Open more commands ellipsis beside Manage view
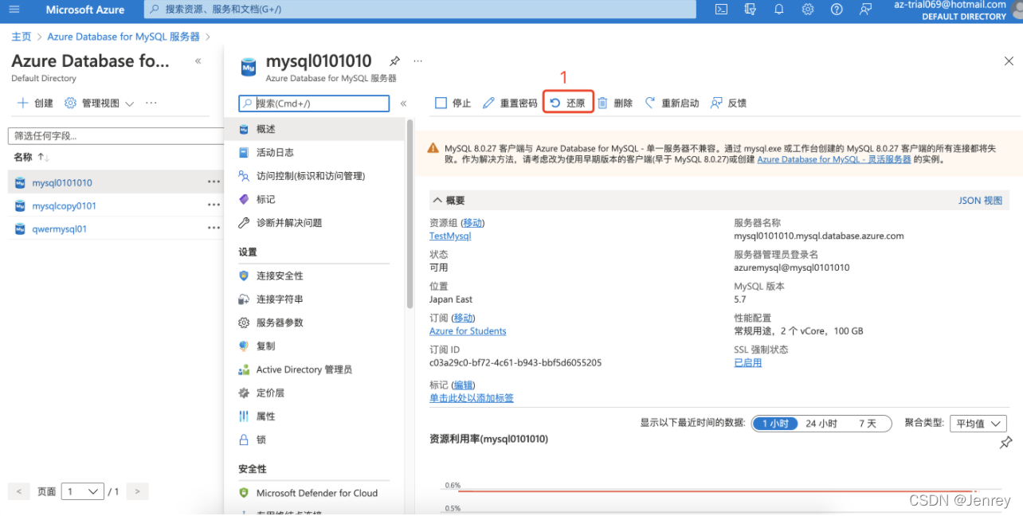The height and width of the screenshot is (516, 1023). (151, 104)
